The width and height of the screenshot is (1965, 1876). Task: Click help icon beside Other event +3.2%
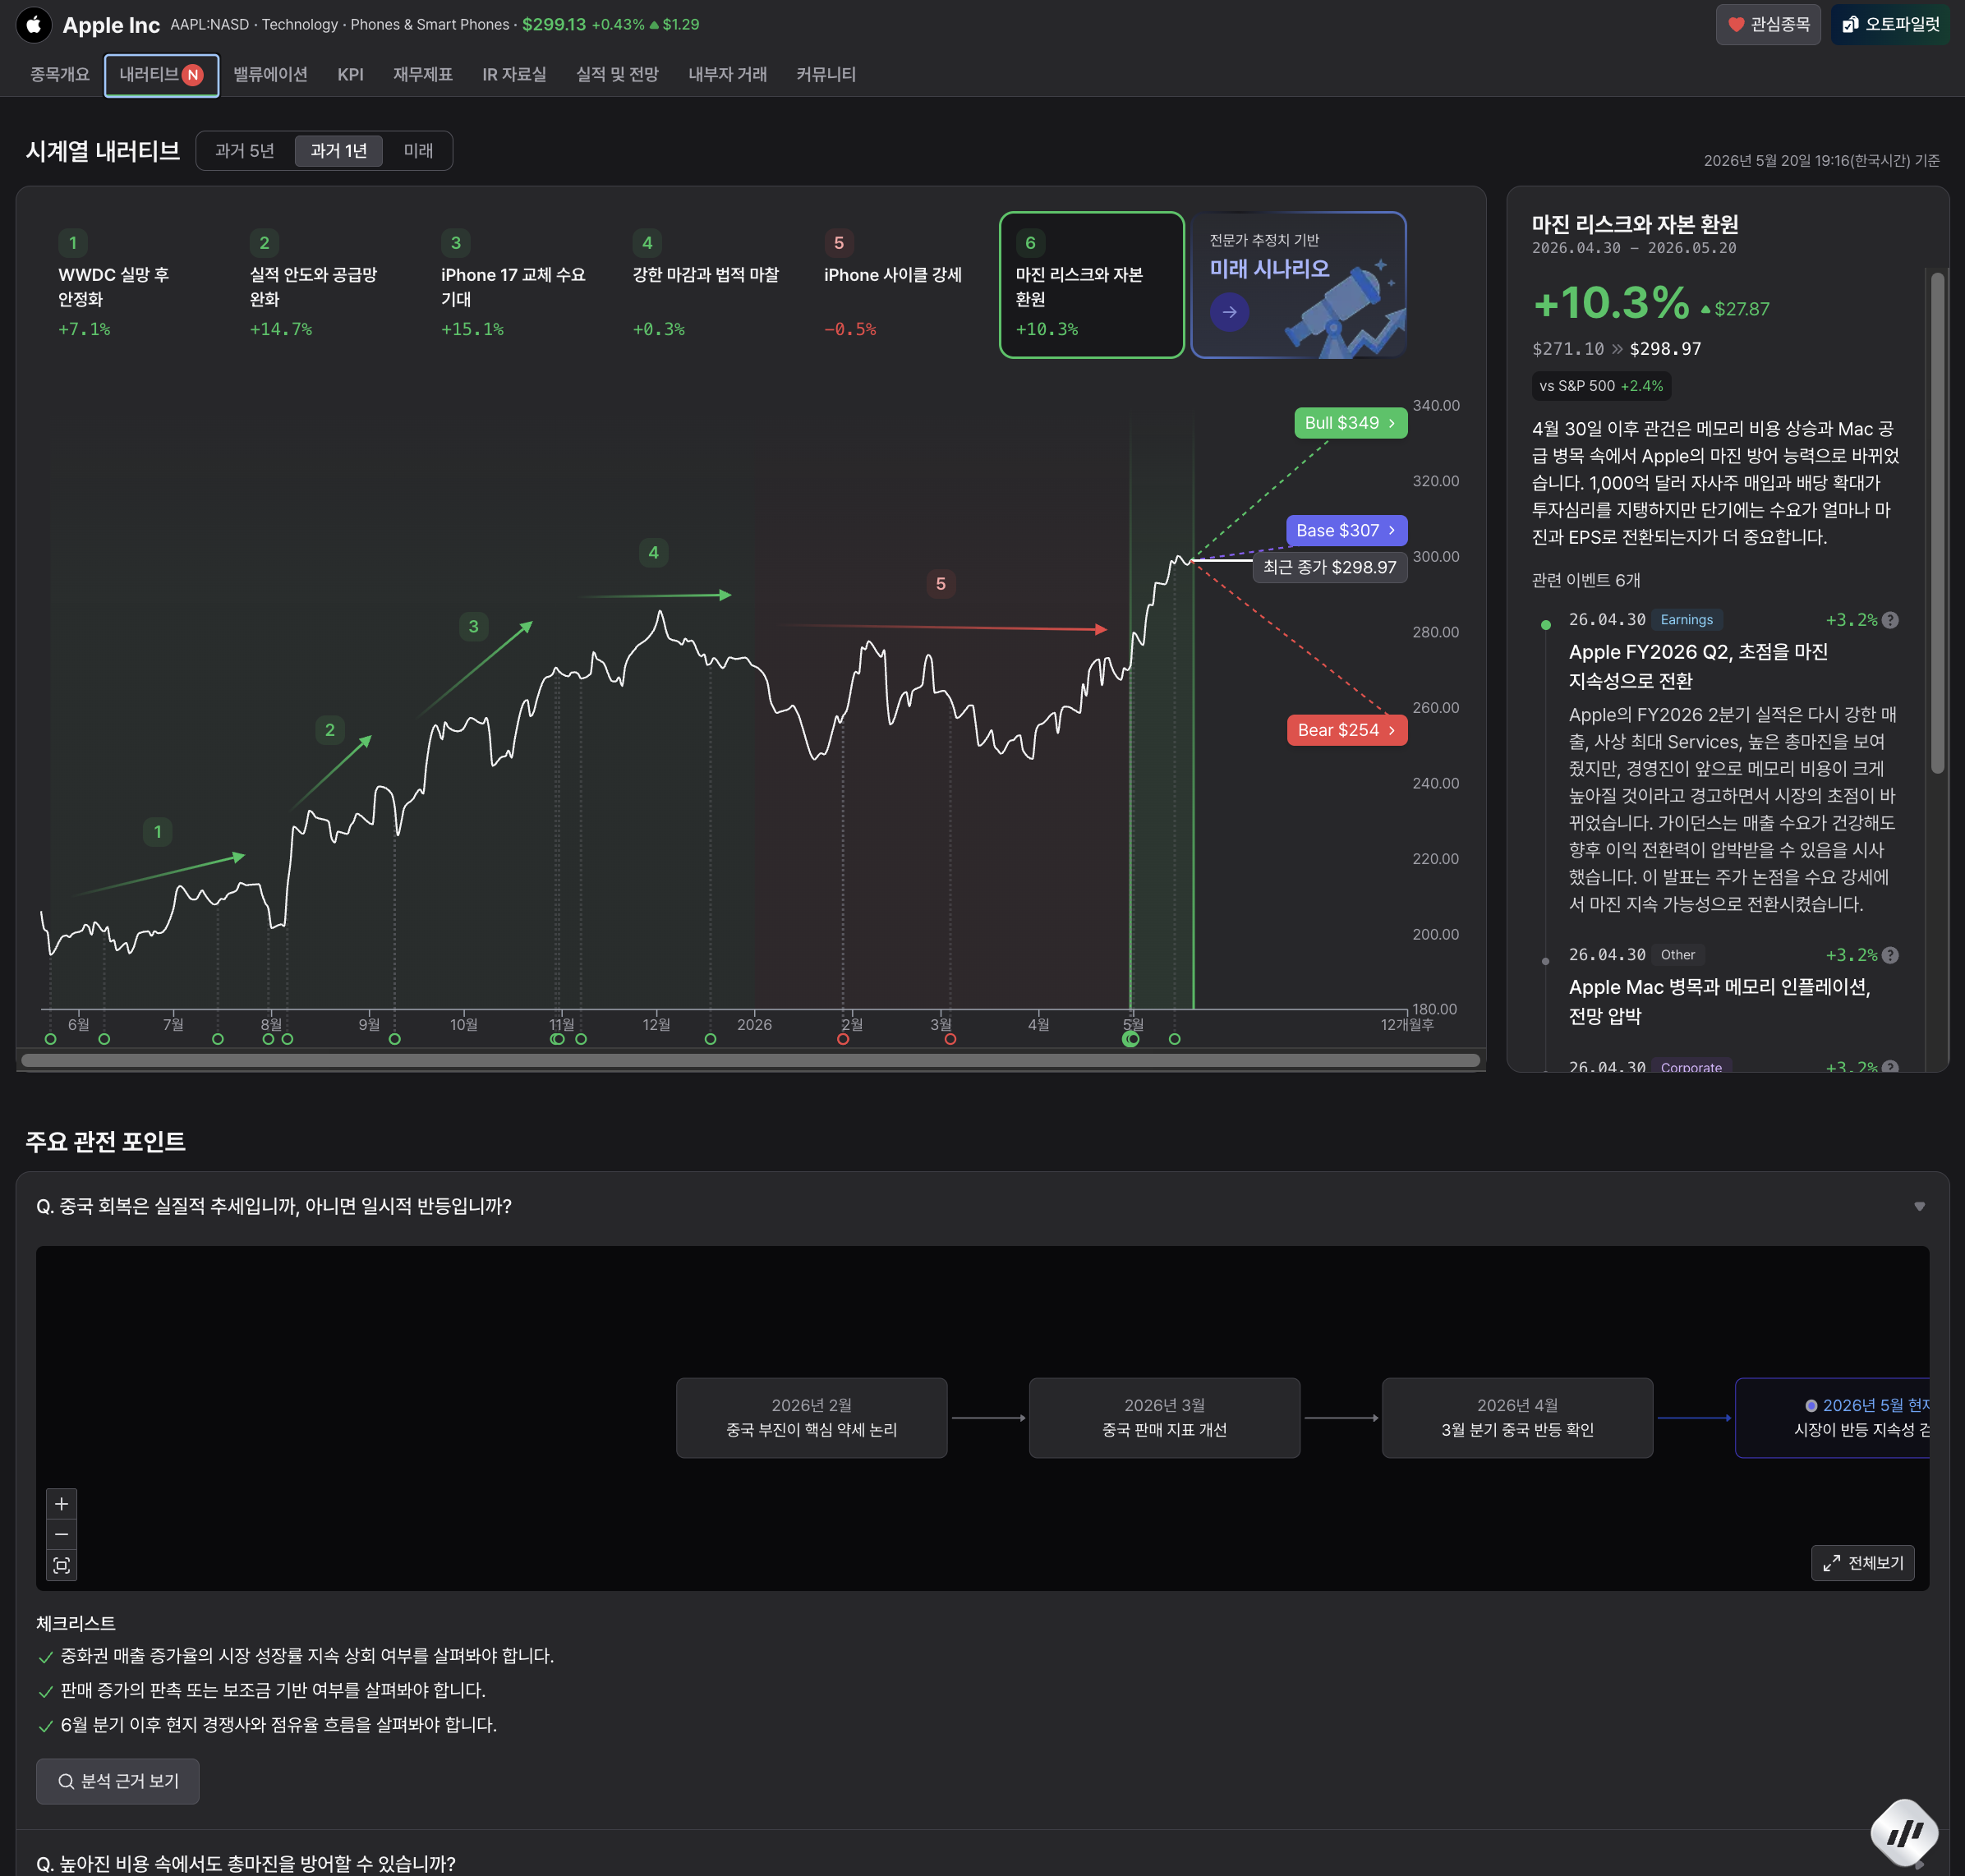pos(1890,955)
